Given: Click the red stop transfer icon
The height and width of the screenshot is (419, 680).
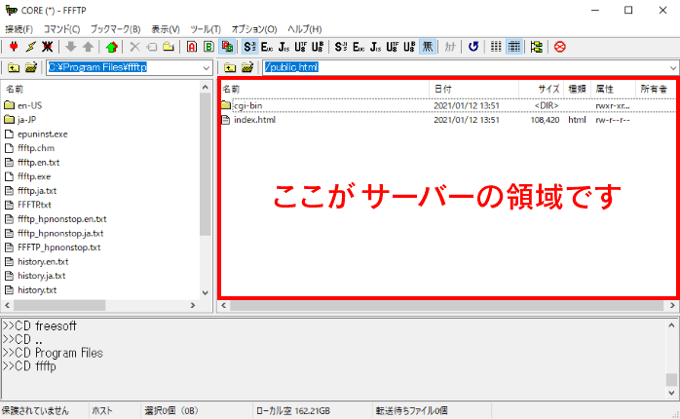Looking at the screenshot, I should pyautogui.click(x=559, y=46).
